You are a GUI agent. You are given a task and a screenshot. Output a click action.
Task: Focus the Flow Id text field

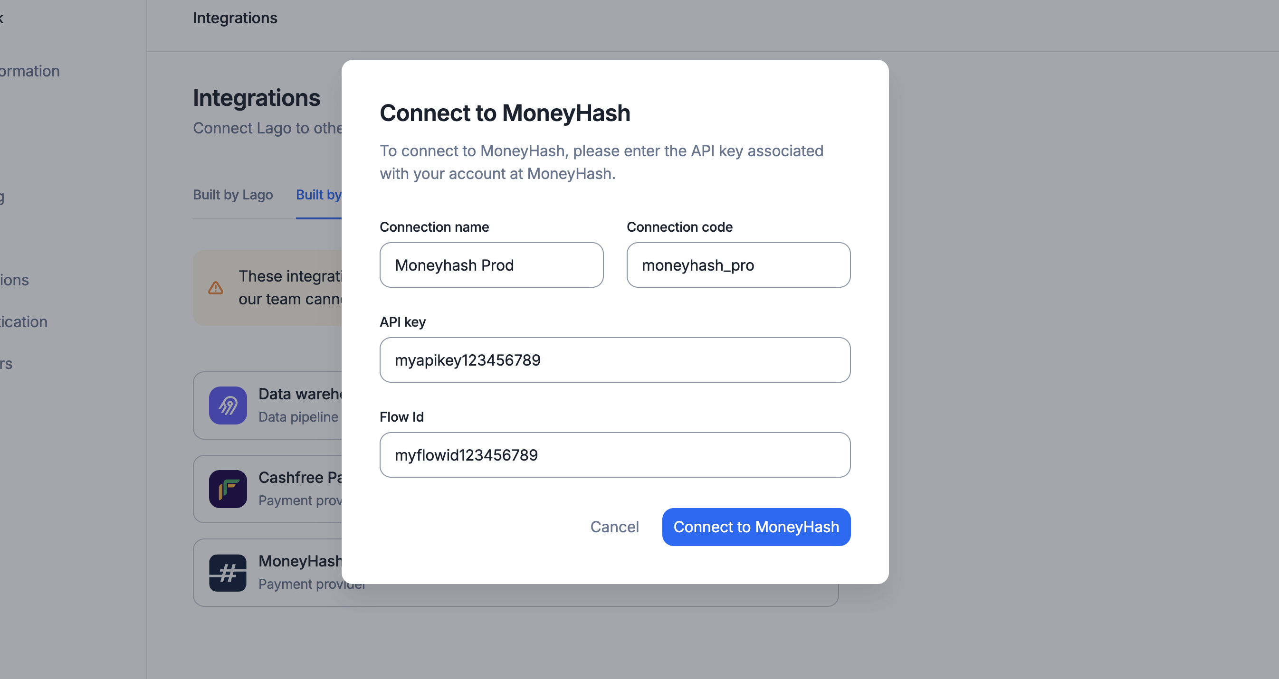(615, 455)
